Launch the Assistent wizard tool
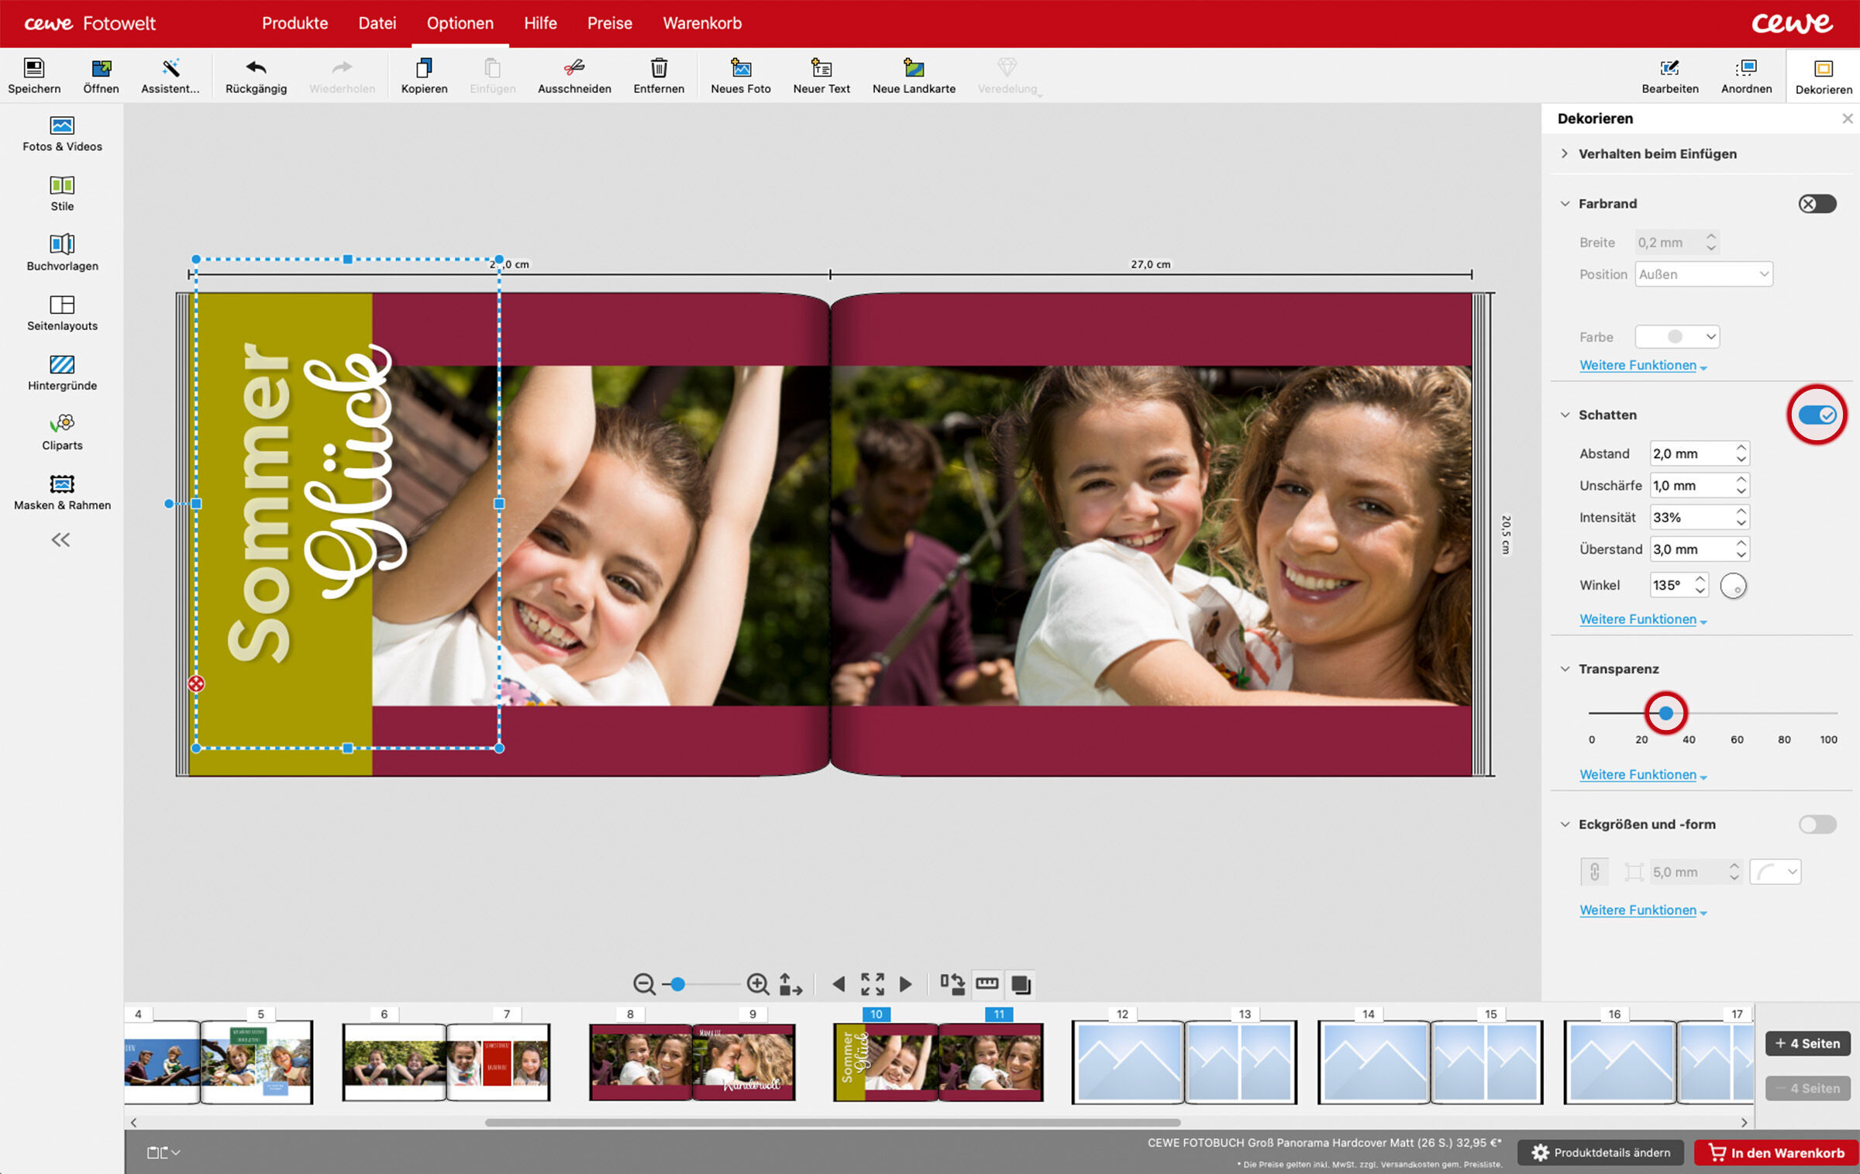1860x1174 pixels. click(x=170, y=76)
